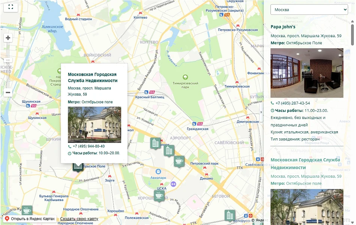Click Савёловский district label

click(x=229, y=143)
